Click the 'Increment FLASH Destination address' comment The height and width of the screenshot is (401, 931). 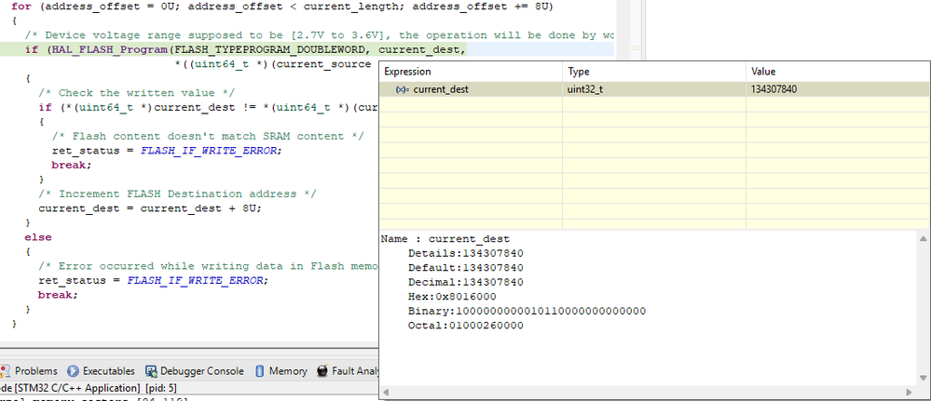pos(177,194)
